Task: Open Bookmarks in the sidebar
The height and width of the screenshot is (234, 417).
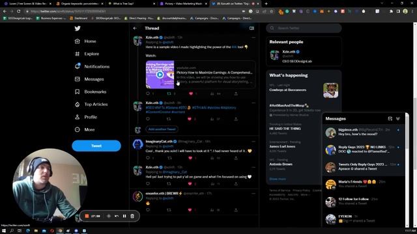Action: coord(91,92)
